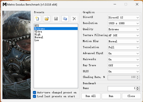
Task: Click the Run All button
Action: (91, 96)
